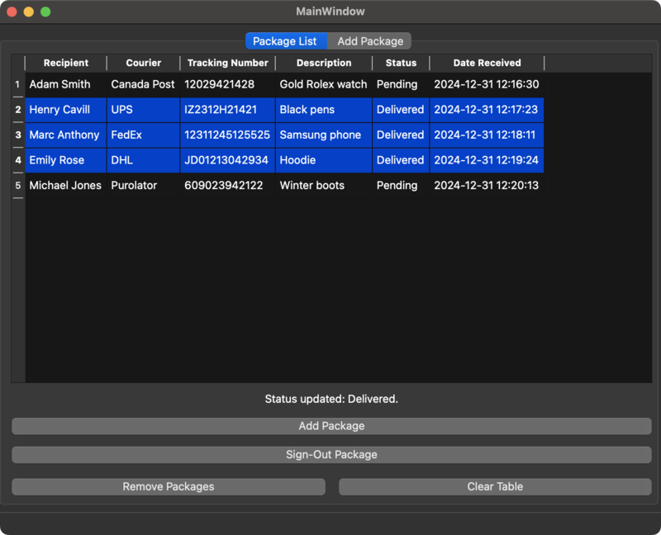661x535 pixels.
Task: Sort by the Tracking Number header
Action: coord(227,63)
